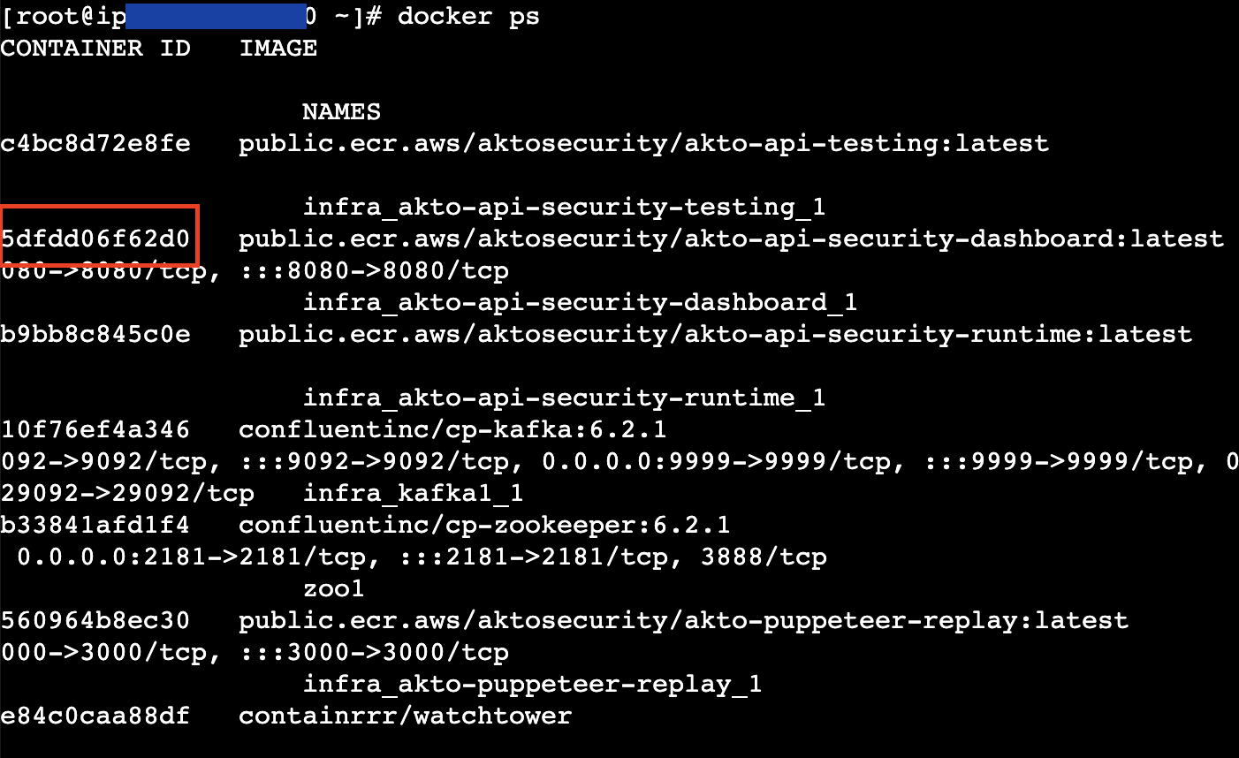Screen dimensions: 1239x758
Task: Click the confluentinc/cp-kafka:6.2.1 image text
Action: 452,430
